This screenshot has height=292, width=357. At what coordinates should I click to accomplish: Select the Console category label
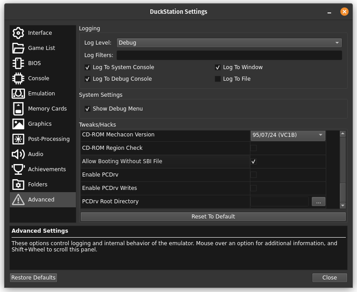38,78
